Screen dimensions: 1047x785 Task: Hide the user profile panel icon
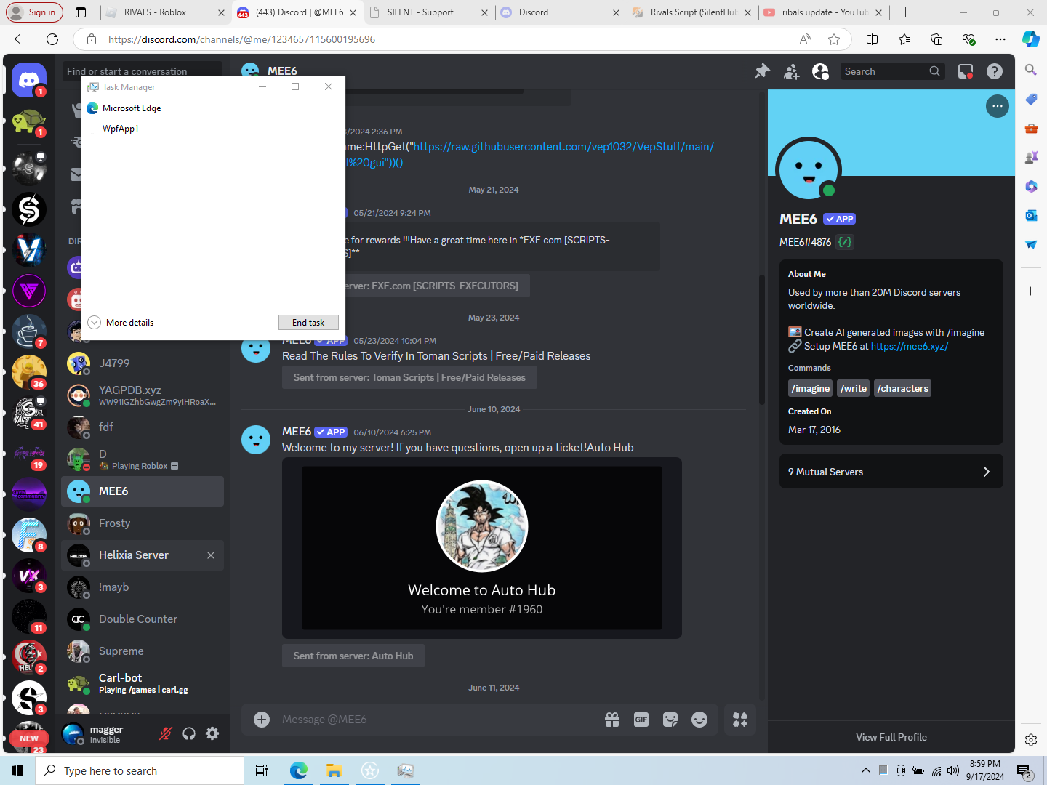coord(820,71)
